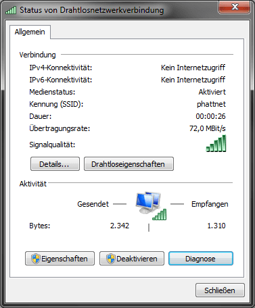The height and width of the screenshot is (308, 255).
Task: Click the Eigenschaften button
Action: click(x=60, y=259)
